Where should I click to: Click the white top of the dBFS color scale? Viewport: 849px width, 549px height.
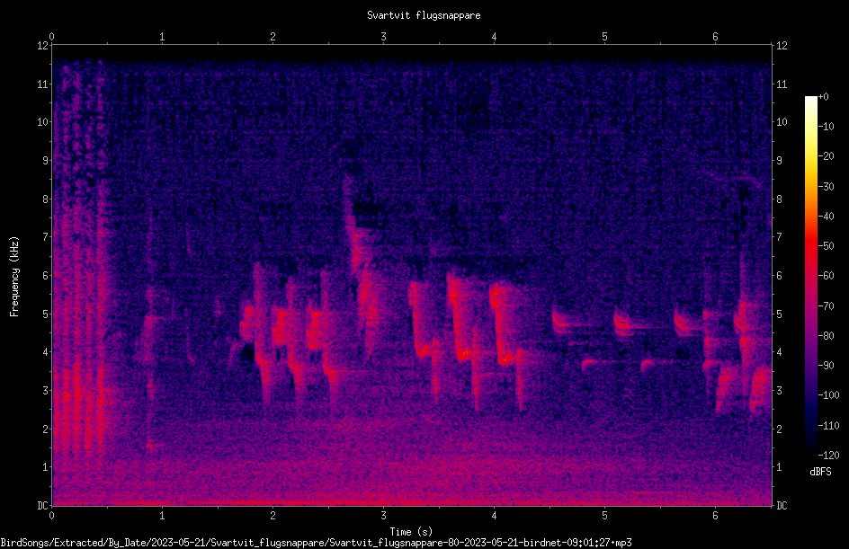click(x=810, y=101)
